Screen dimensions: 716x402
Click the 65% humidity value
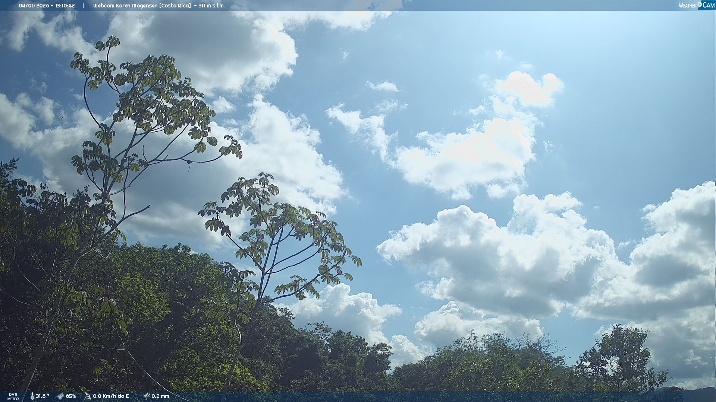pos(71,396)
